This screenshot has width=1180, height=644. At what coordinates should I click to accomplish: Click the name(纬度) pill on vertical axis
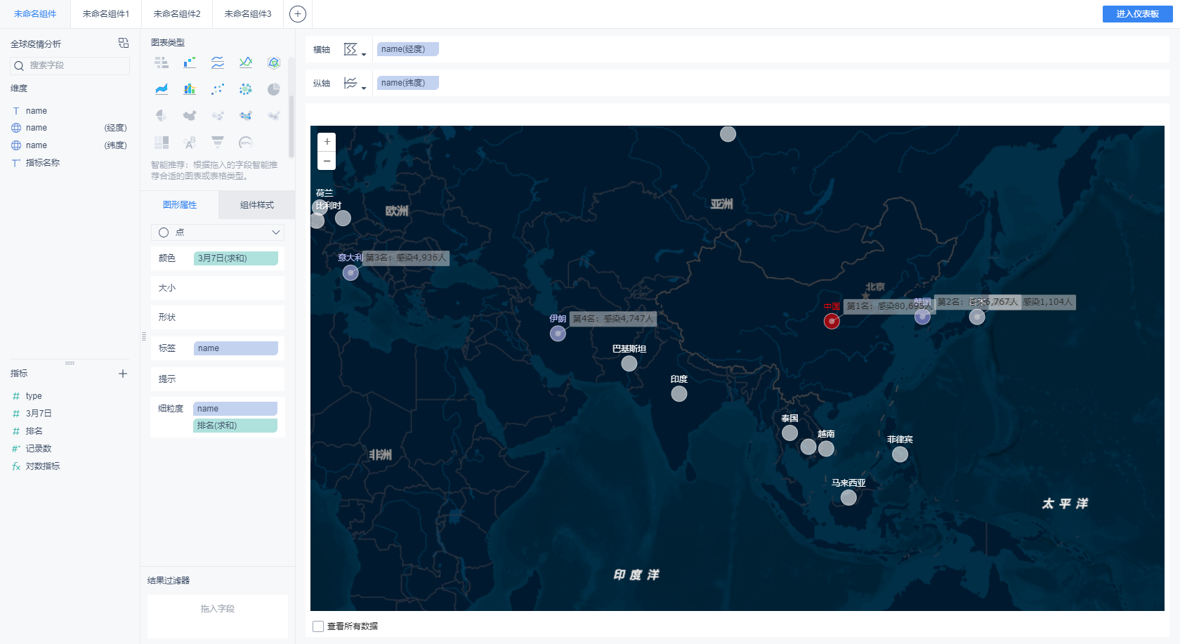point(408,83)
